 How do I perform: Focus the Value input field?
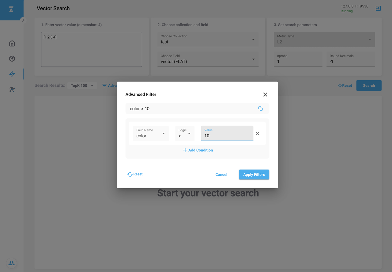point(227,136)
